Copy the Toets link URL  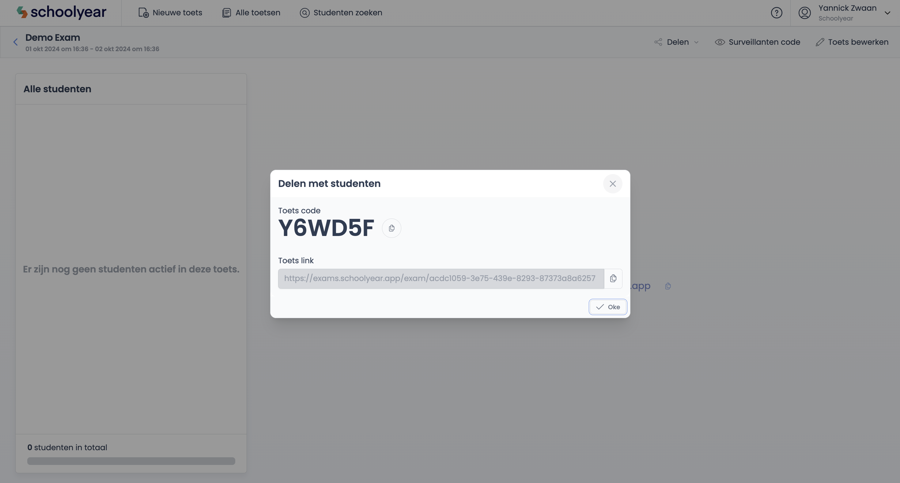pos(613,279)
